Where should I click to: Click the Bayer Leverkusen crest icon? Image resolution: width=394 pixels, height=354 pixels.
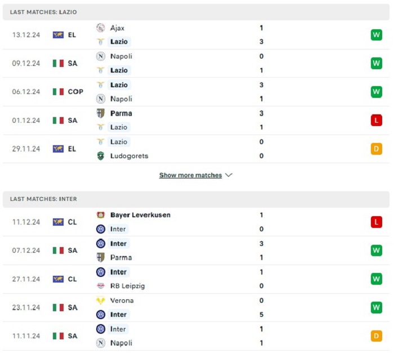(101, 215)
